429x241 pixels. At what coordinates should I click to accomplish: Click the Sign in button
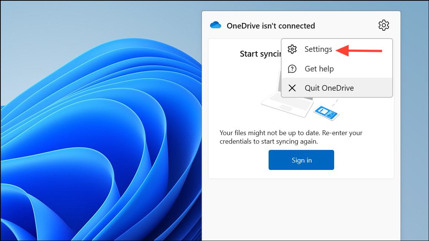point(301,160)
